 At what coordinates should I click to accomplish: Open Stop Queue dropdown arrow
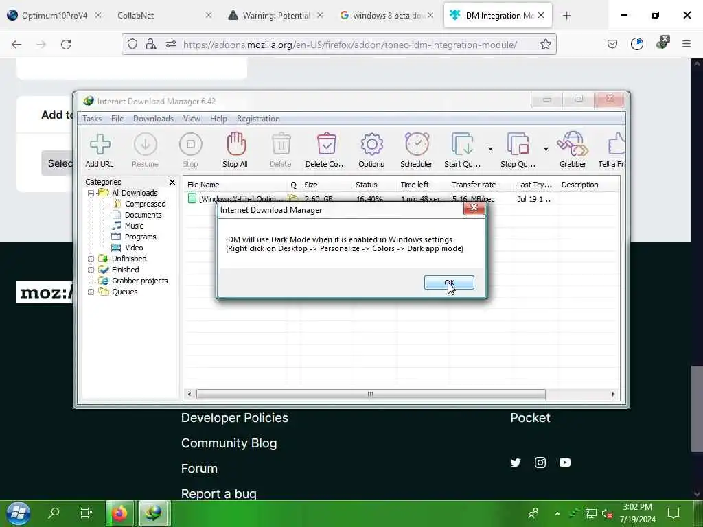click(x=546, y=148)
